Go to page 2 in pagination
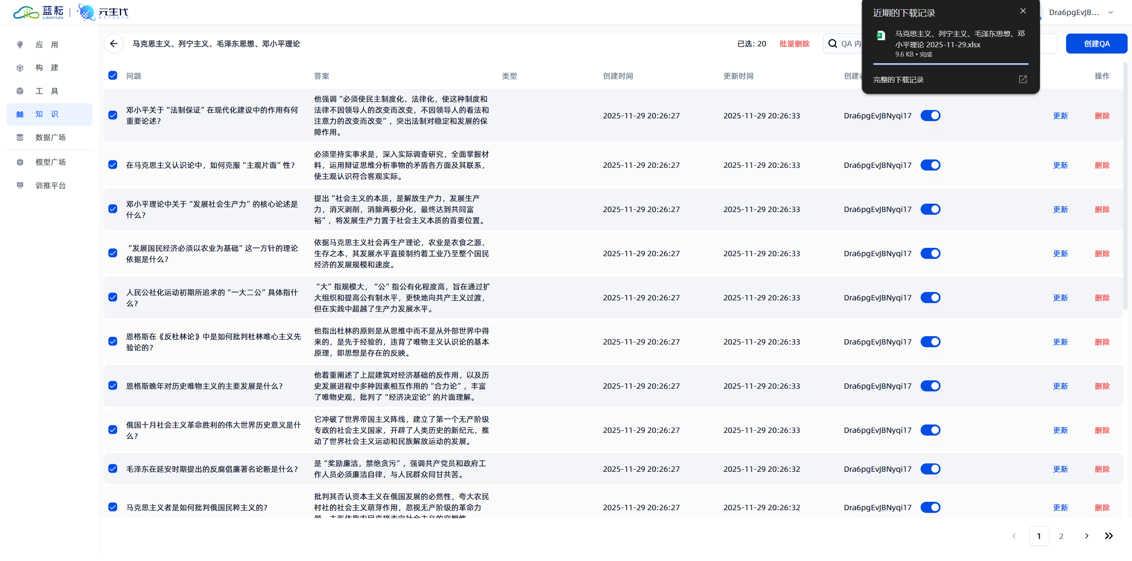This screenshot has width=1132, height=561. [x=1061, y=536]
